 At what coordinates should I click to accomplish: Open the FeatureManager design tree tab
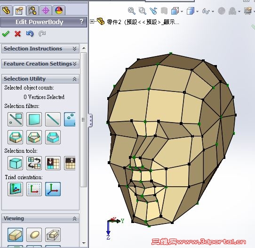coord(6,10)
